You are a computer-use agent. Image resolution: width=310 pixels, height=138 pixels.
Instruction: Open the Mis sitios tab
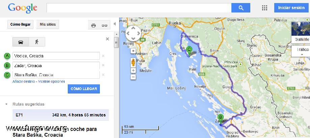tap(48, 24)
